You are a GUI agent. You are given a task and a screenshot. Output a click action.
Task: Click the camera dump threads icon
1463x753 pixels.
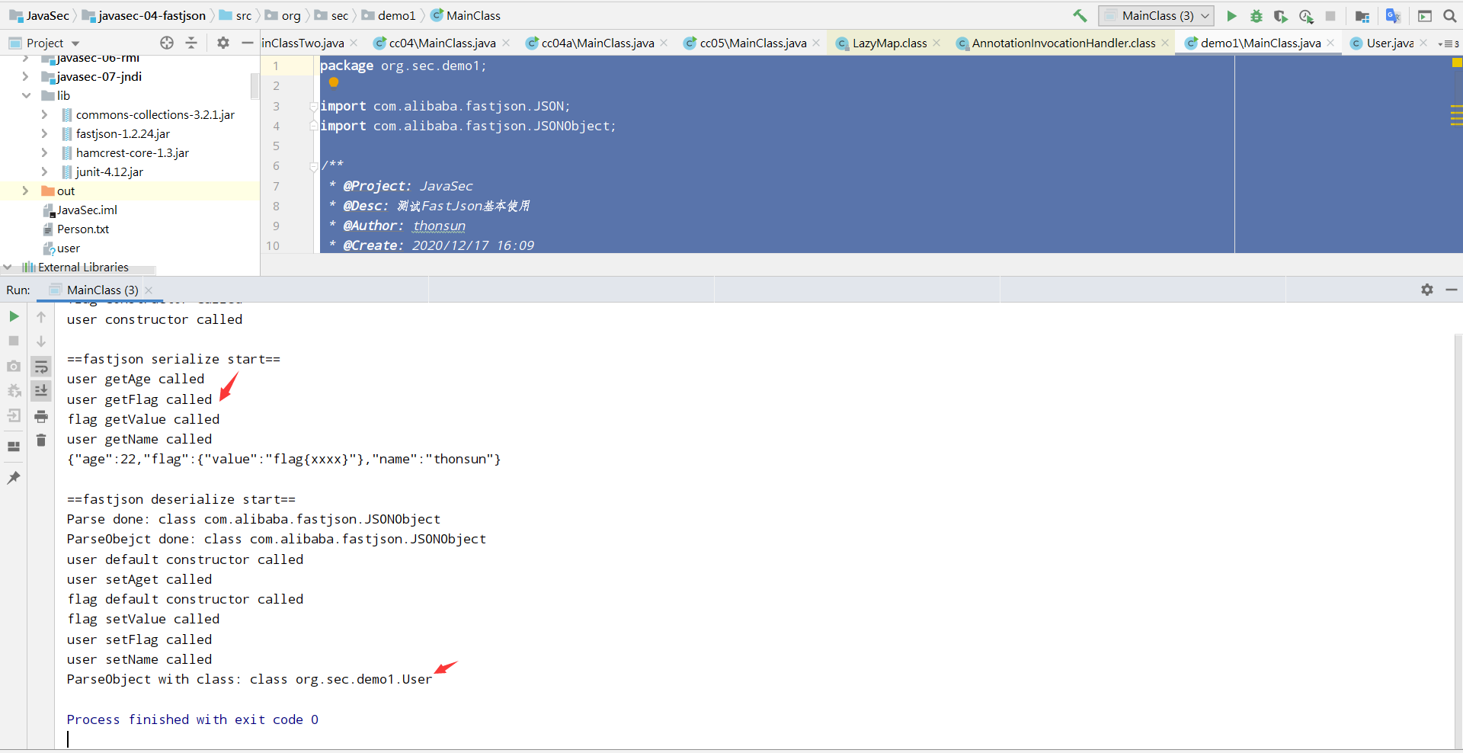tap(14, 366)
